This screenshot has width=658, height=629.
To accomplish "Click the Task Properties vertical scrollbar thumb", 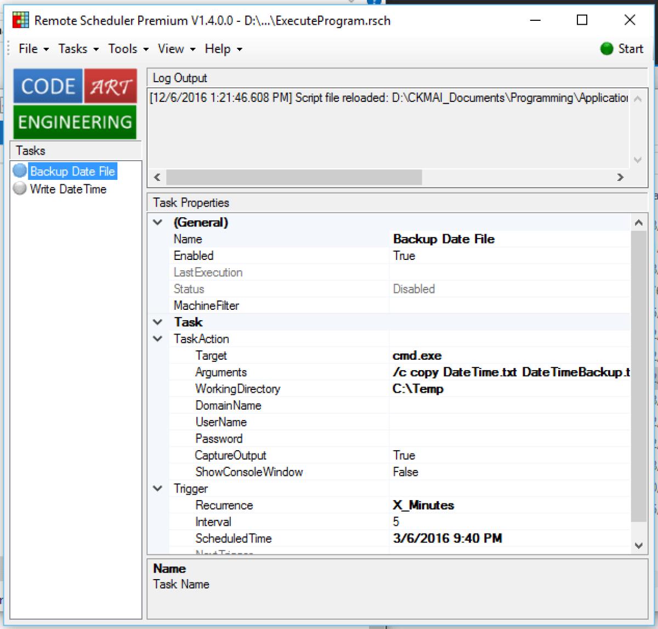I will point(638,373).
